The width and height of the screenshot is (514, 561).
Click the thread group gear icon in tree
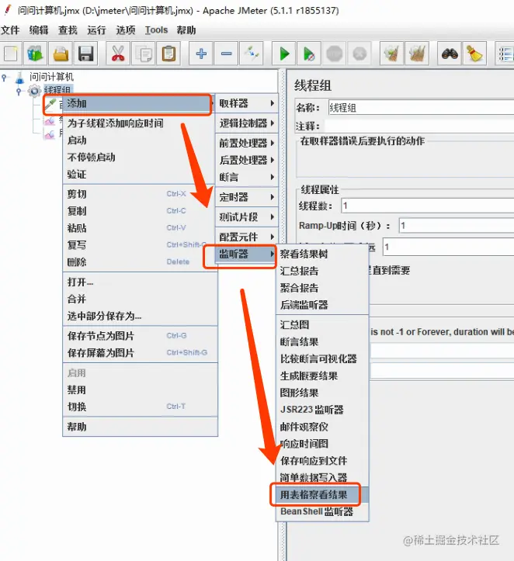[35, 91]
